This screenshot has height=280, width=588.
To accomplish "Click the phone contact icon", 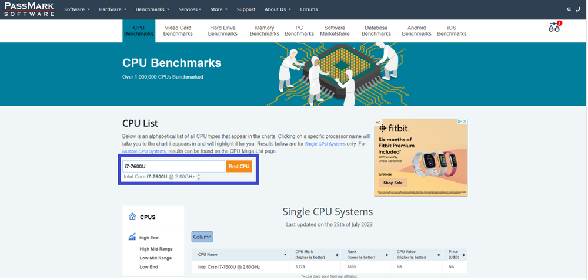I will (578, 9).
